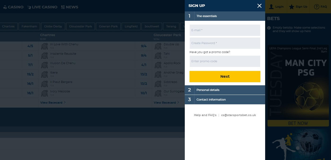Expand the Contact information step
The image size is (331, 160).
click(x=225, y=100)
